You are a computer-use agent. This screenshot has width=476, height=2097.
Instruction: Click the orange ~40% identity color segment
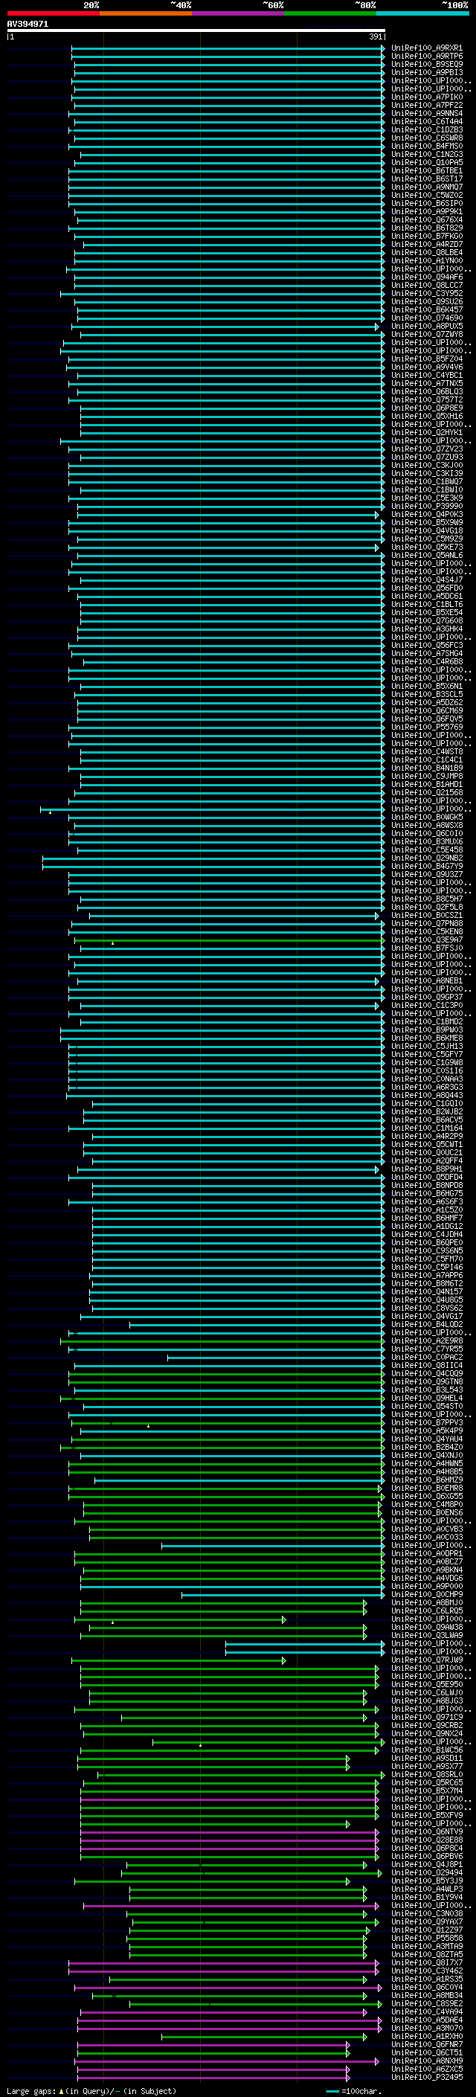pyautogui.click(x=146, y=13)
